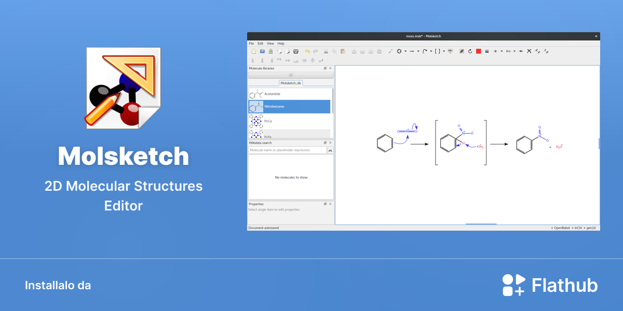Click the Molecule name search field
This screenshot has width=623, height=311.
click(288, 150)
